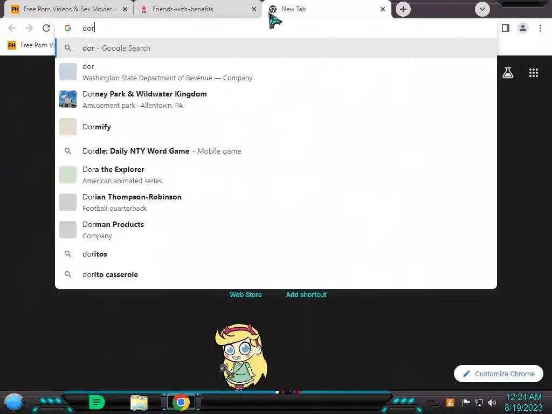Screen dimensions: 552x414
Task: Open the profile avatar icon
Action: pos(523,28)
